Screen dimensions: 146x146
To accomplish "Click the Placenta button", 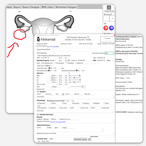I will click(84, 139).
